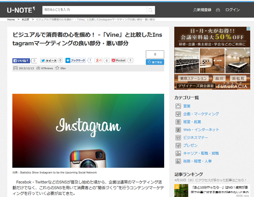Click the article title breadcrumb
The width and height of the screenshot is (254, 197).
point(95,19)
